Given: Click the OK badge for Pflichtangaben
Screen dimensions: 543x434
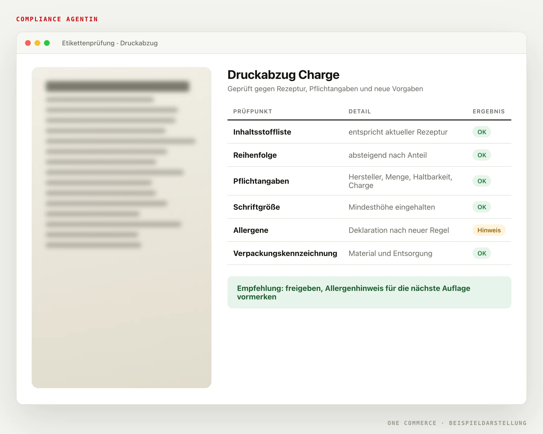Looking at the screenshot, I should 482,181.
